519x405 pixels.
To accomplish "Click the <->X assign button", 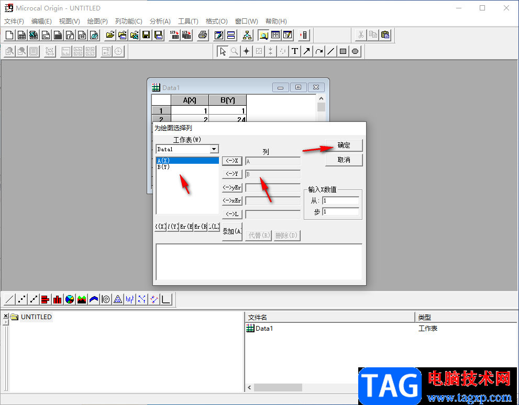I will (232, 161).
